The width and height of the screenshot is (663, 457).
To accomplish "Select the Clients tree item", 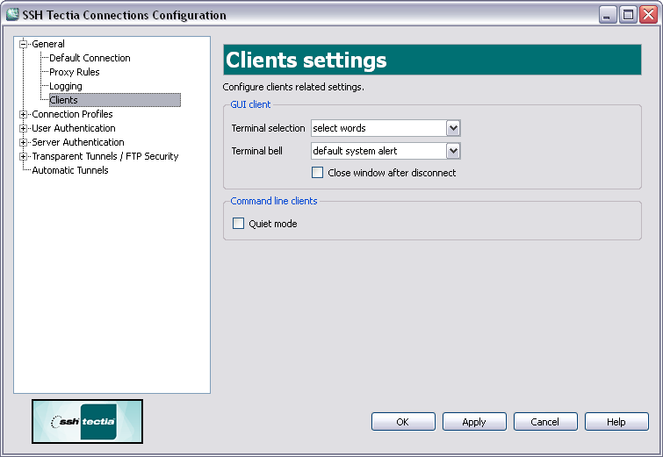I will coord(114,100).
